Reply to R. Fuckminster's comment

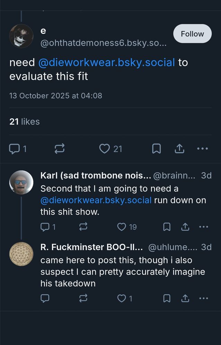click(45, 298)
